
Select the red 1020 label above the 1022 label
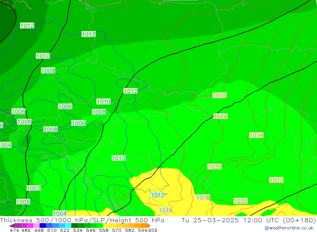(214, 166)
